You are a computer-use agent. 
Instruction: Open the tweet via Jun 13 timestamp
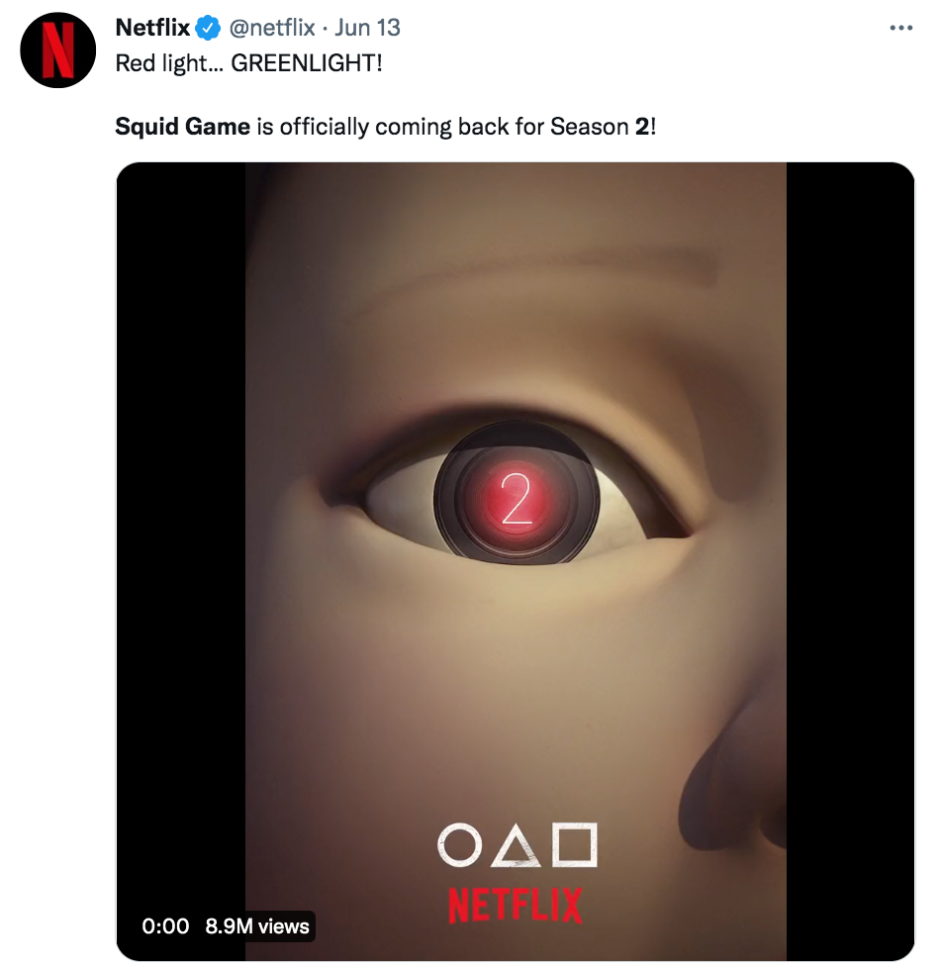point(367,28)
